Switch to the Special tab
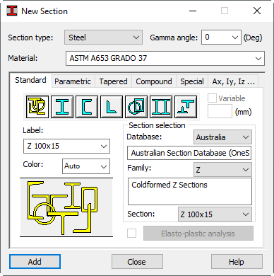 [x=192, y=81]
